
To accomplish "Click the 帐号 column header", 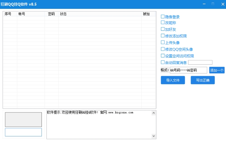I will (x=31, y=14).
